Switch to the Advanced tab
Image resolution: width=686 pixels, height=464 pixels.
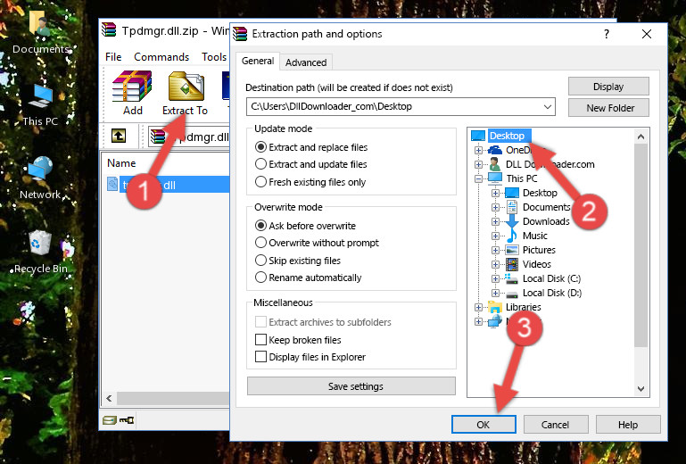pos(306,62)
